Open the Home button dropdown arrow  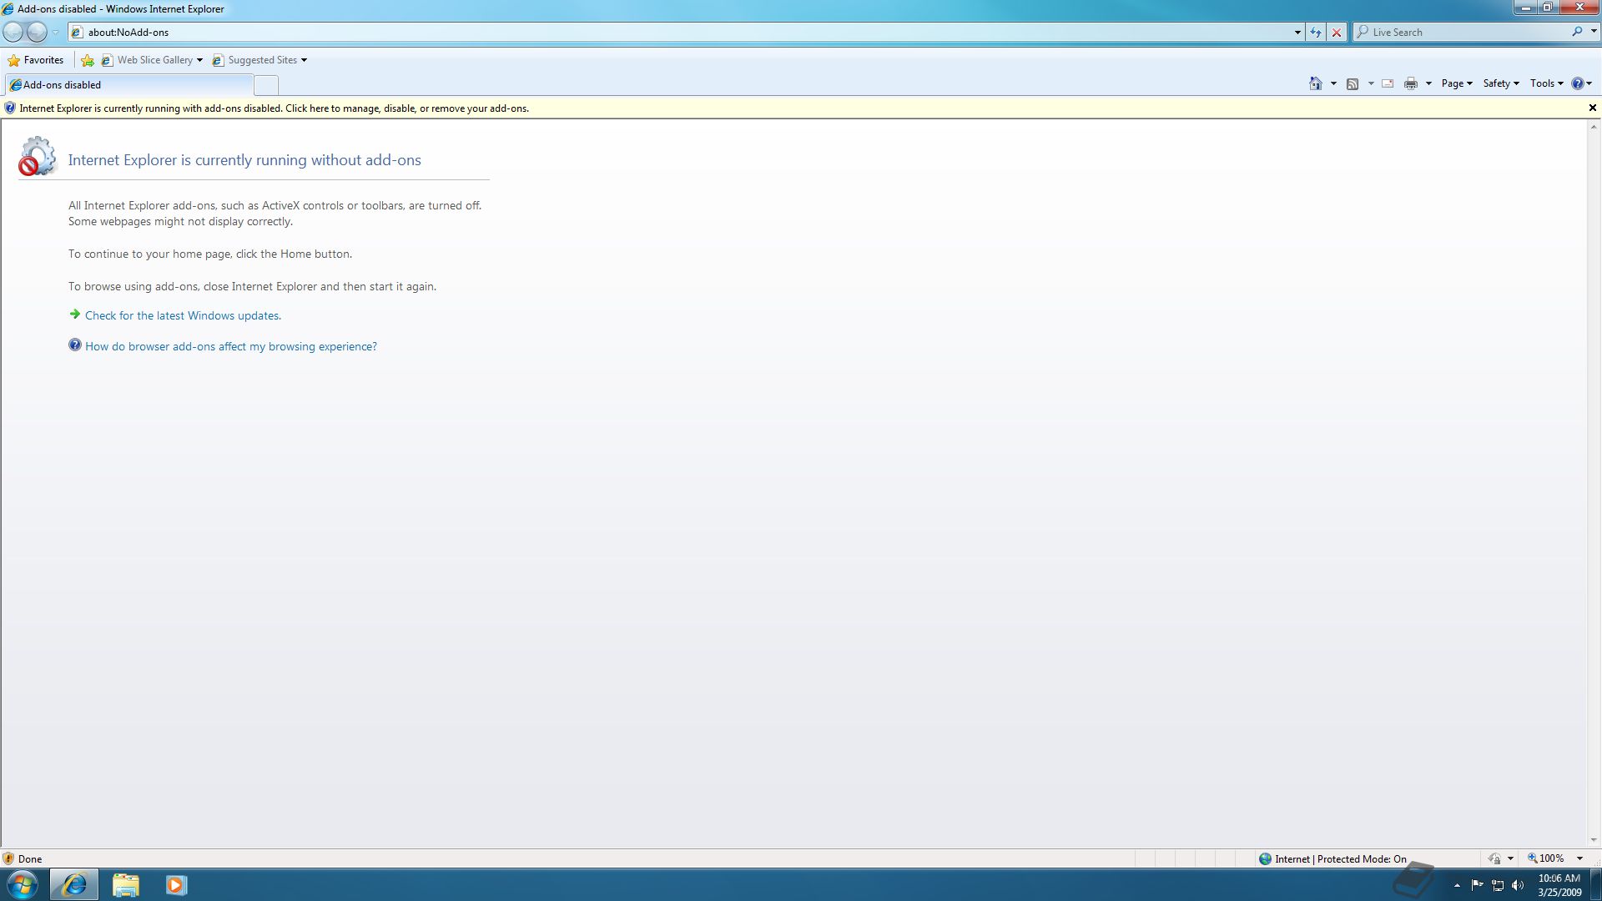(x=1333, y=83)
